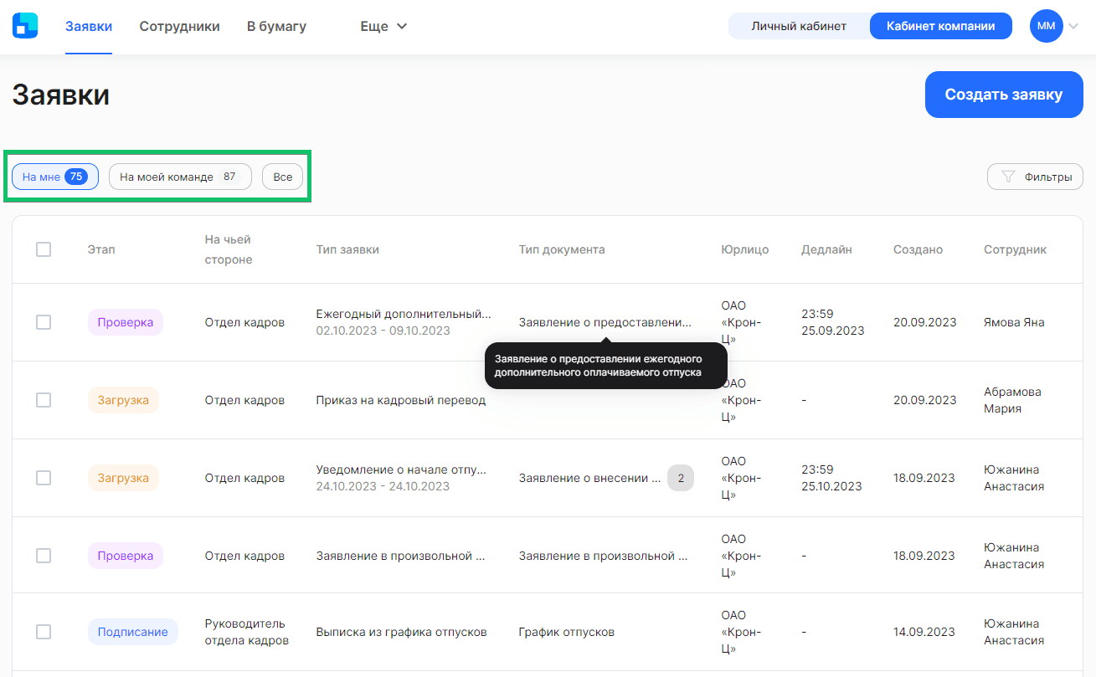Click the Дедлайн column header
The image size is (1096, 677).
826,249
